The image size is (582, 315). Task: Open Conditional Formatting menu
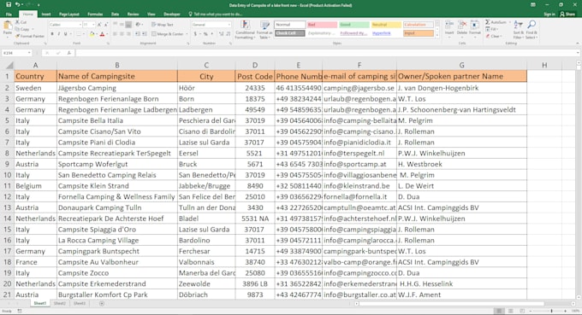(x=245, y=30)
